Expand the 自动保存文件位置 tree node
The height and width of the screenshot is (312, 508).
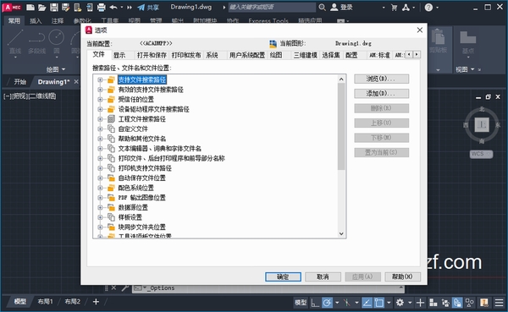(x=100, y=178)
